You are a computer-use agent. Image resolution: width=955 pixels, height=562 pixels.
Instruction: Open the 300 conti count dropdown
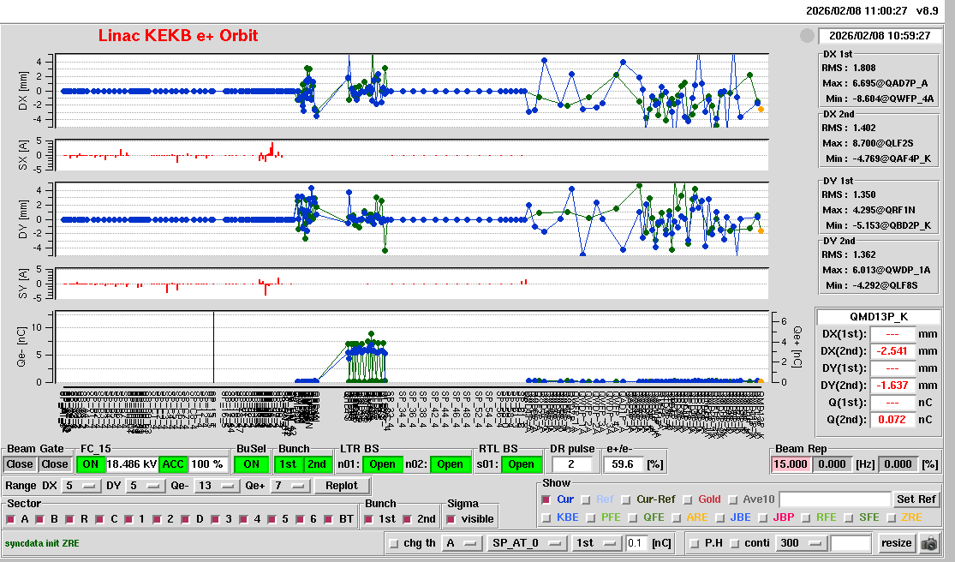pos(799,543)
